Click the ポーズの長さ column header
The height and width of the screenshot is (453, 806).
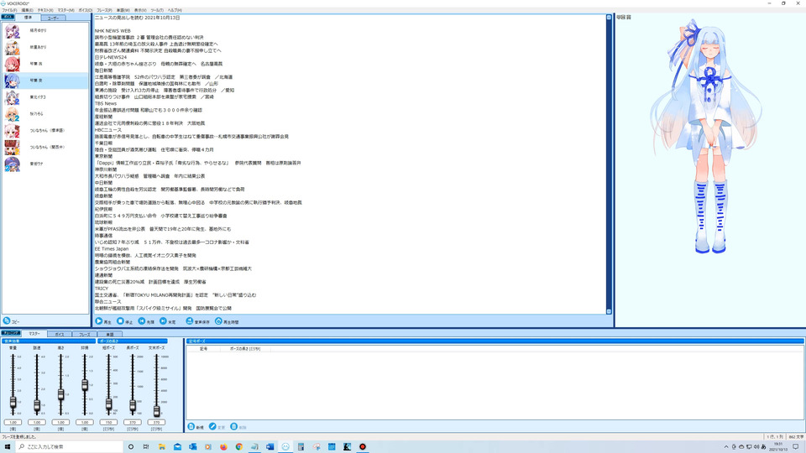pos(245,349)
